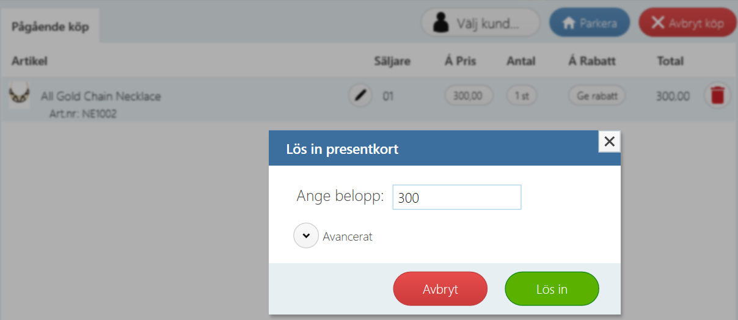Click the X icon on Avbryt köp
Viewport: 738px width, 320px height.
pyautogui.click(x=657, y=23)
